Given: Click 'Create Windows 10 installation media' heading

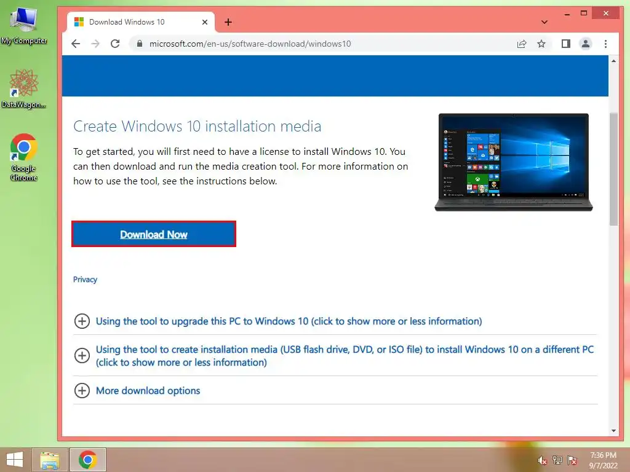Looking at the screenshot, I should tap(197, 126).
